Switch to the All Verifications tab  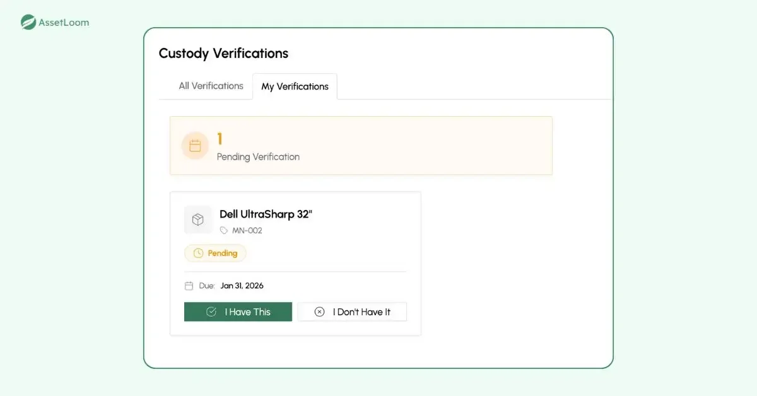(x=211, y=86)
